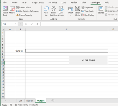Screen dimensions: 118x106
Task: Click Accessibility: Investigate status
Action: (x=27, y=105)
